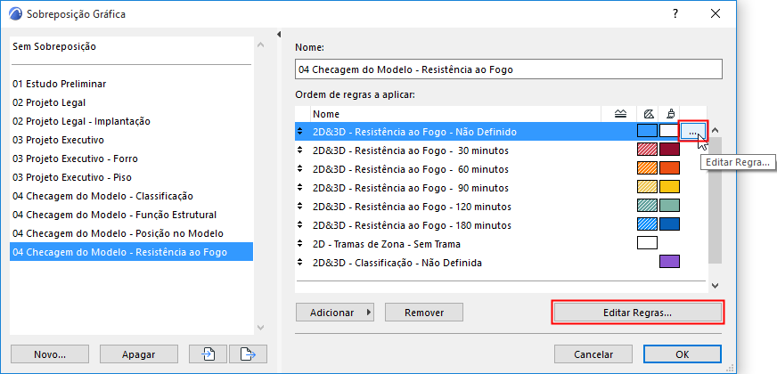Click the import graphic overrides icon
Image resolution: width=777 pixels, height=374 pixels.
coord(209,354)
